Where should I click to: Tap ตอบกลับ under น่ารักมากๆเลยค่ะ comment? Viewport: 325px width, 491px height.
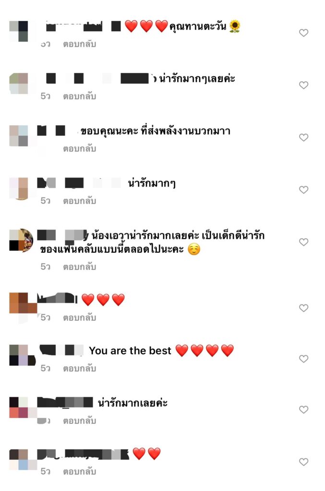[79, 96]
